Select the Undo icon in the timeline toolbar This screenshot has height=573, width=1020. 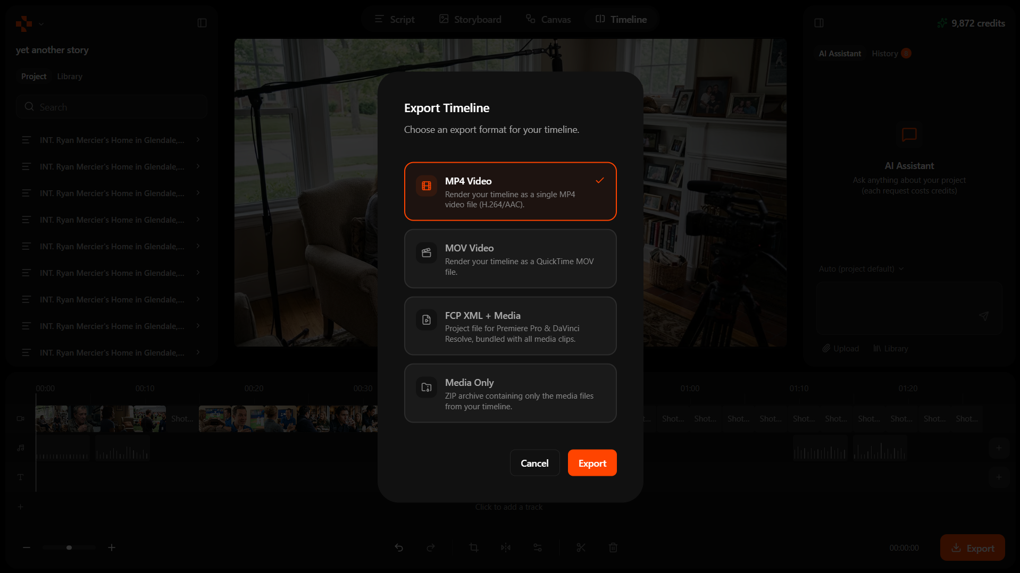tap(399, 547)
